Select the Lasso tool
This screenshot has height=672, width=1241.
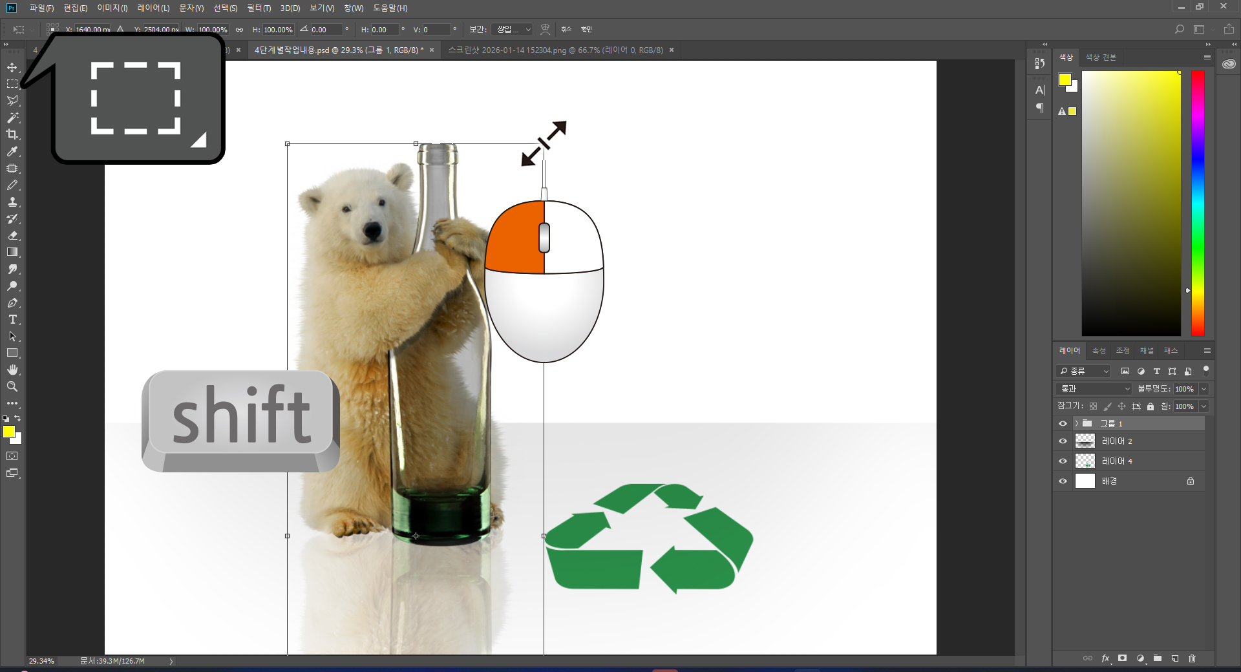(12, 101)
